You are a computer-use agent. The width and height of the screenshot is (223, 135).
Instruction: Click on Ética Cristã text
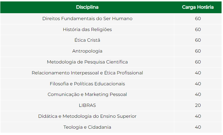tap(87, 40)
